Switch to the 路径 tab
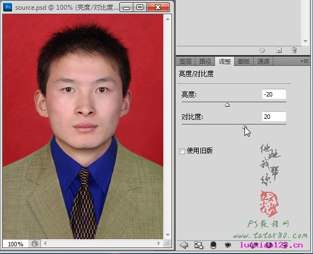Screen dimensions: 313x254 205,62
